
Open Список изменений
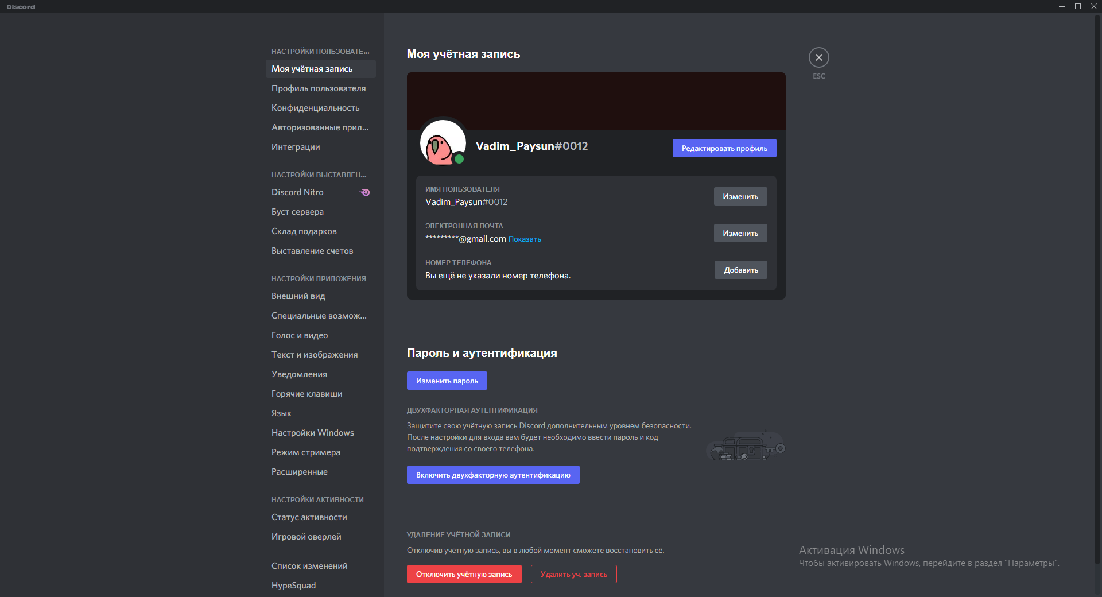[x=320, y=566]
